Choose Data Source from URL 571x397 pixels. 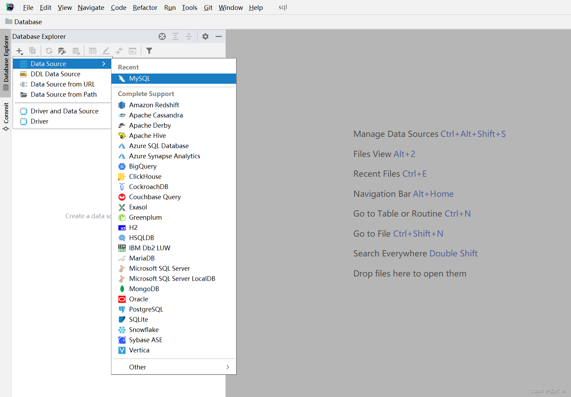[x=62, y=84]
